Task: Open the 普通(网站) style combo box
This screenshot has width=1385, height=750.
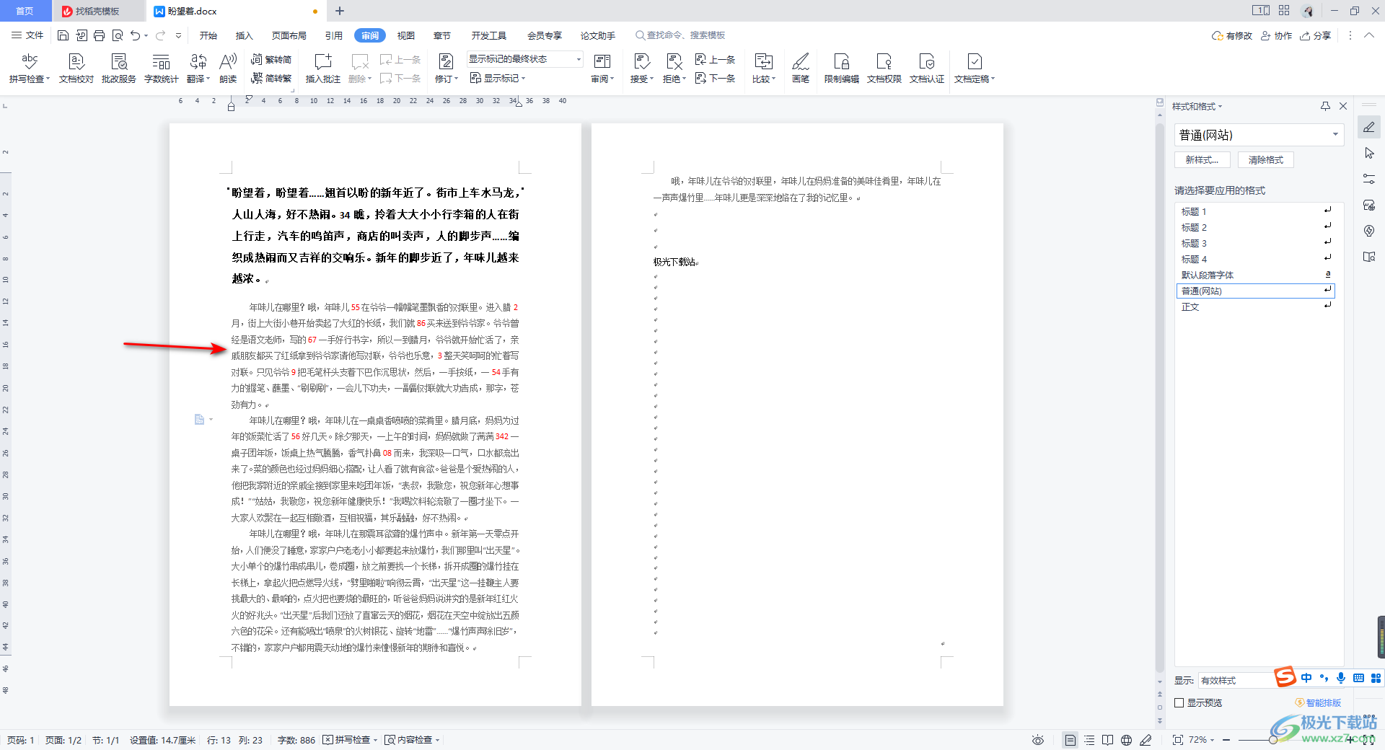Action: [1259, 135]
